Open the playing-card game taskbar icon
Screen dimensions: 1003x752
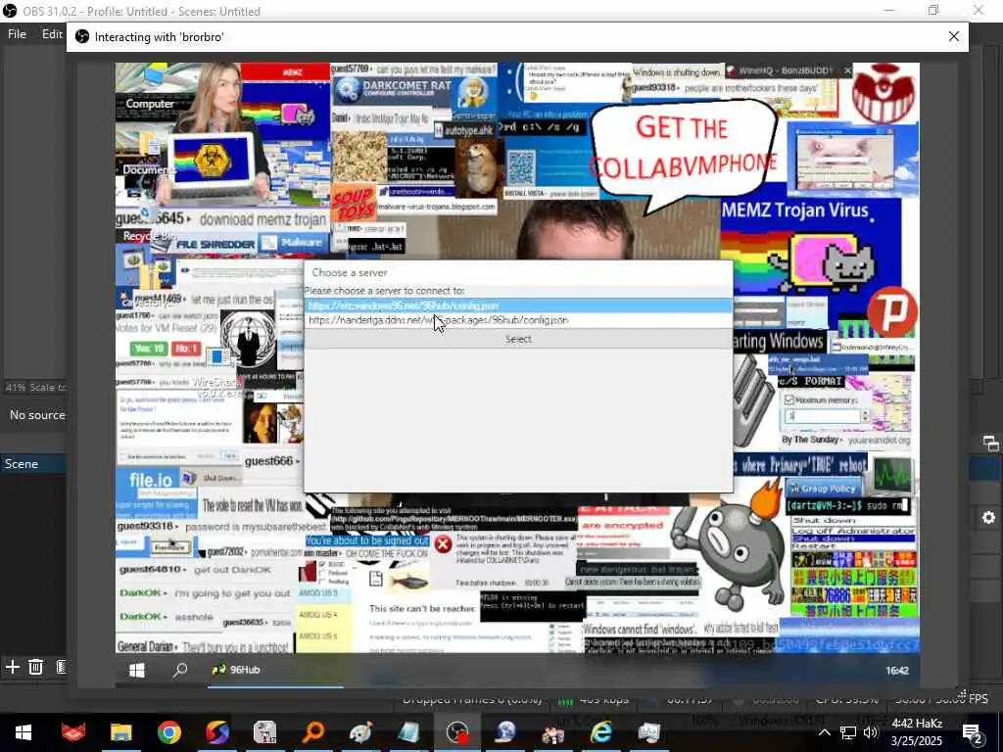click(x=264, y=732)
